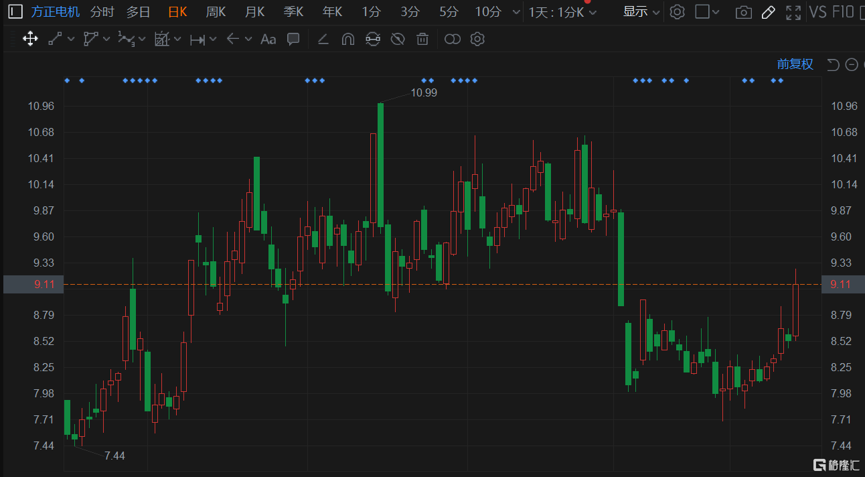This screenshot has width=865, height=477.
Task: Hide all drawings with eye-slash icon
Action: tap(397, 39)
